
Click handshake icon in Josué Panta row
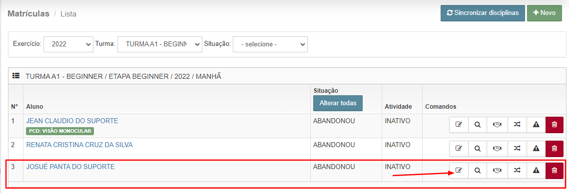coord(497,171)
